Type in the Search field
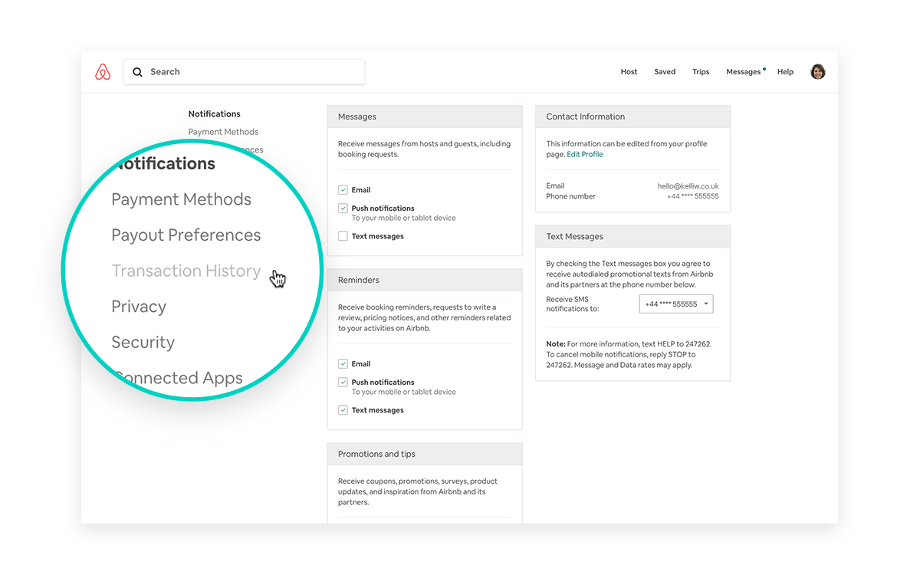This screenshot has width=920, height=578. click(x=253, y=72)
